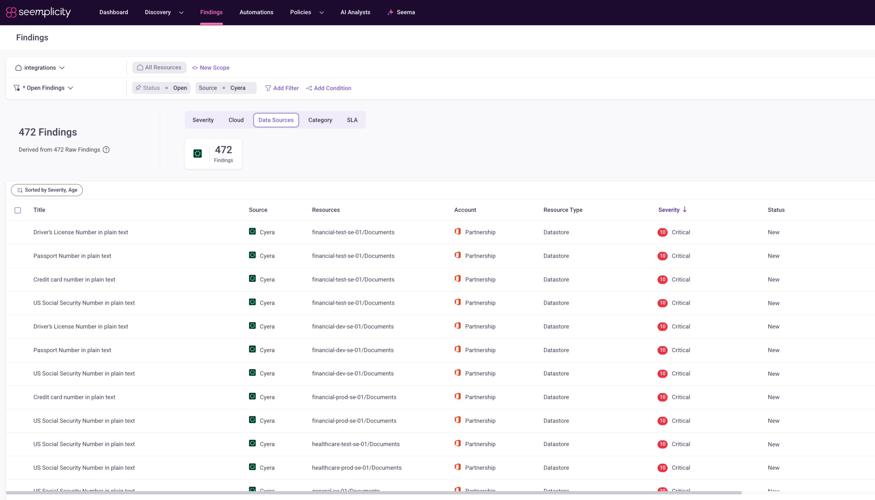
Task: Click Office icon in first Partnership row
Action: coord(457,231)
